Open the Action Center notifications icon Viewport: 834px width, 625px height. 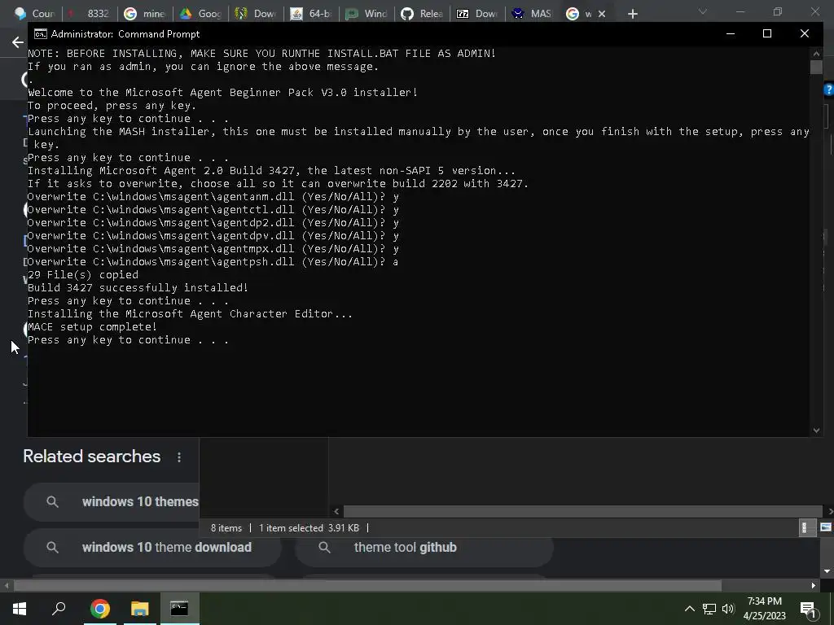pyautogui.click(x=809, y=609)
